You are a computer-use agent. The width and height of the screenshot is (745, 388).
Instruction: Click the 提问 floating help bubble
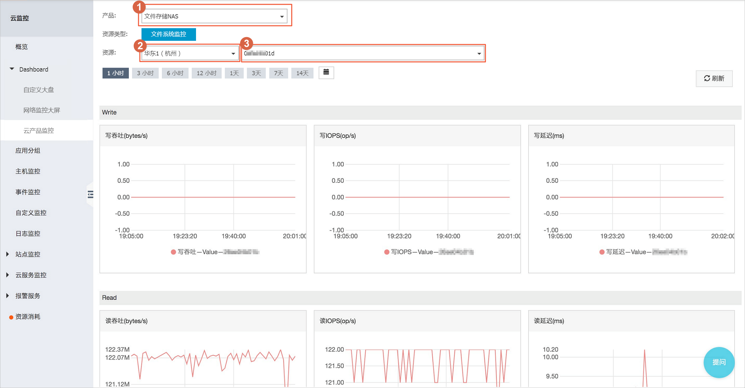click(x=719, y=362)
